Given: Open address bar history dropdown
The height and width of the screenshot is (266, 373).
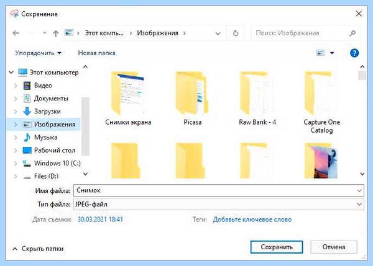Looking at the screenshot, I should pos(218,33).
